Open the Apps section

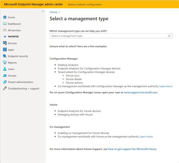pos(11,50)
